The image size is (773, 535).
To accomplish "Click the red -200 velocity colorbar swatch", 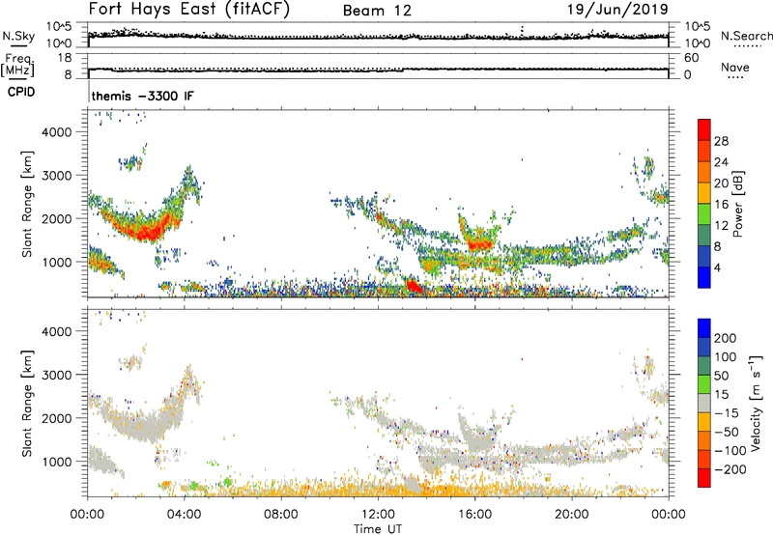I will click(704, 478).
